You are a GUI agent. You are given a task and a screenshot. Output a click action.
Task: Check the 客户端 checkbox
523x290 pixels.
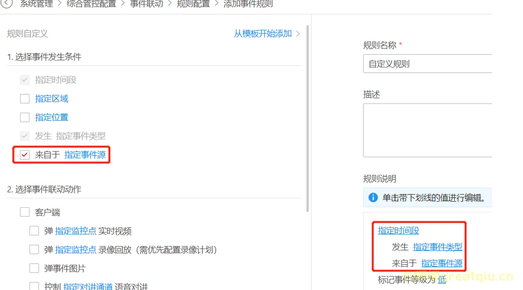(25, 213)
